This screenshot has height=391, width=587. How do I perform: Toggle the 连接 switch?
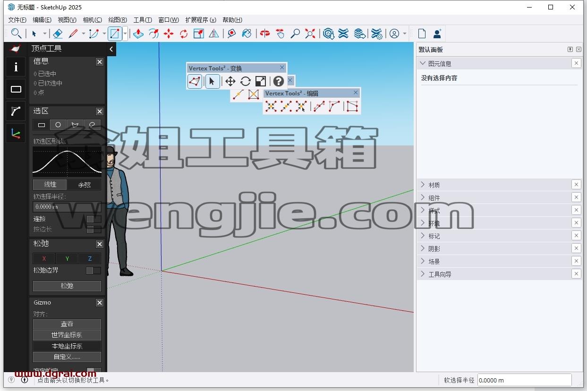click(x=94, y=219)
